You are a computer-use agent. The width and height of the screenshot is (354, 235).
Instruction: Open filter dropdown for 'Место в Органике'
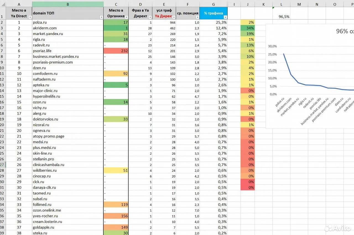coord(126,17)
